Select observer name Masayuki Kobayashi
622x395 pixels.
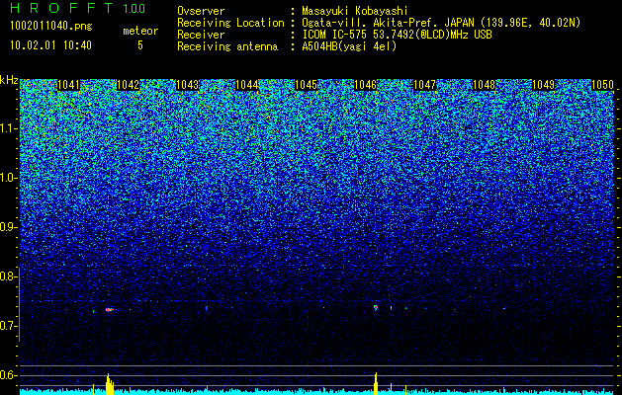[x=354, y=11]
